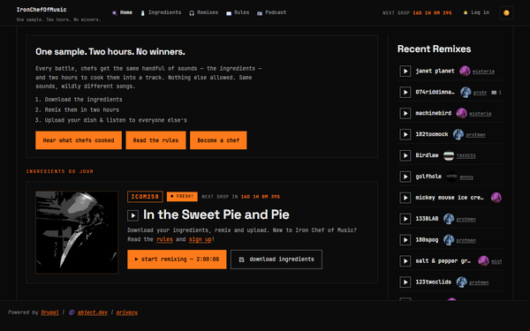The width and height of the screenshot is (530, 331).
Task: Click the avatar next to janet planet
Action: point(465,71)
